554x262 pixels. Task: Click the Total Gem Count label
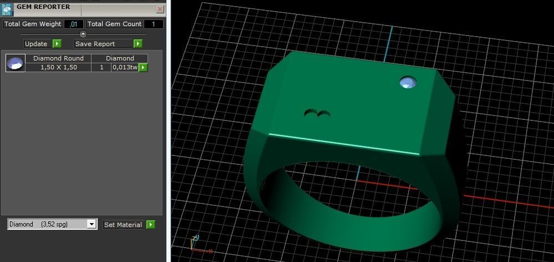[x=114, y=24]
